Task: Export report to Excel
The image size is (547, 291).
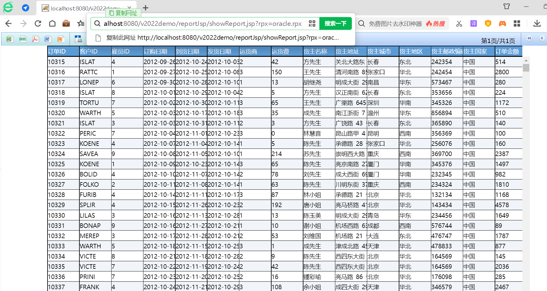Action: point(10,39)
